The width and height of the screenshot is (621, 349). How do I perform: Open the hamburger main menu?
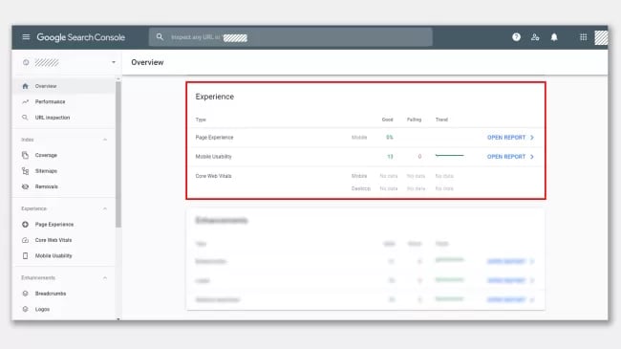26,37
